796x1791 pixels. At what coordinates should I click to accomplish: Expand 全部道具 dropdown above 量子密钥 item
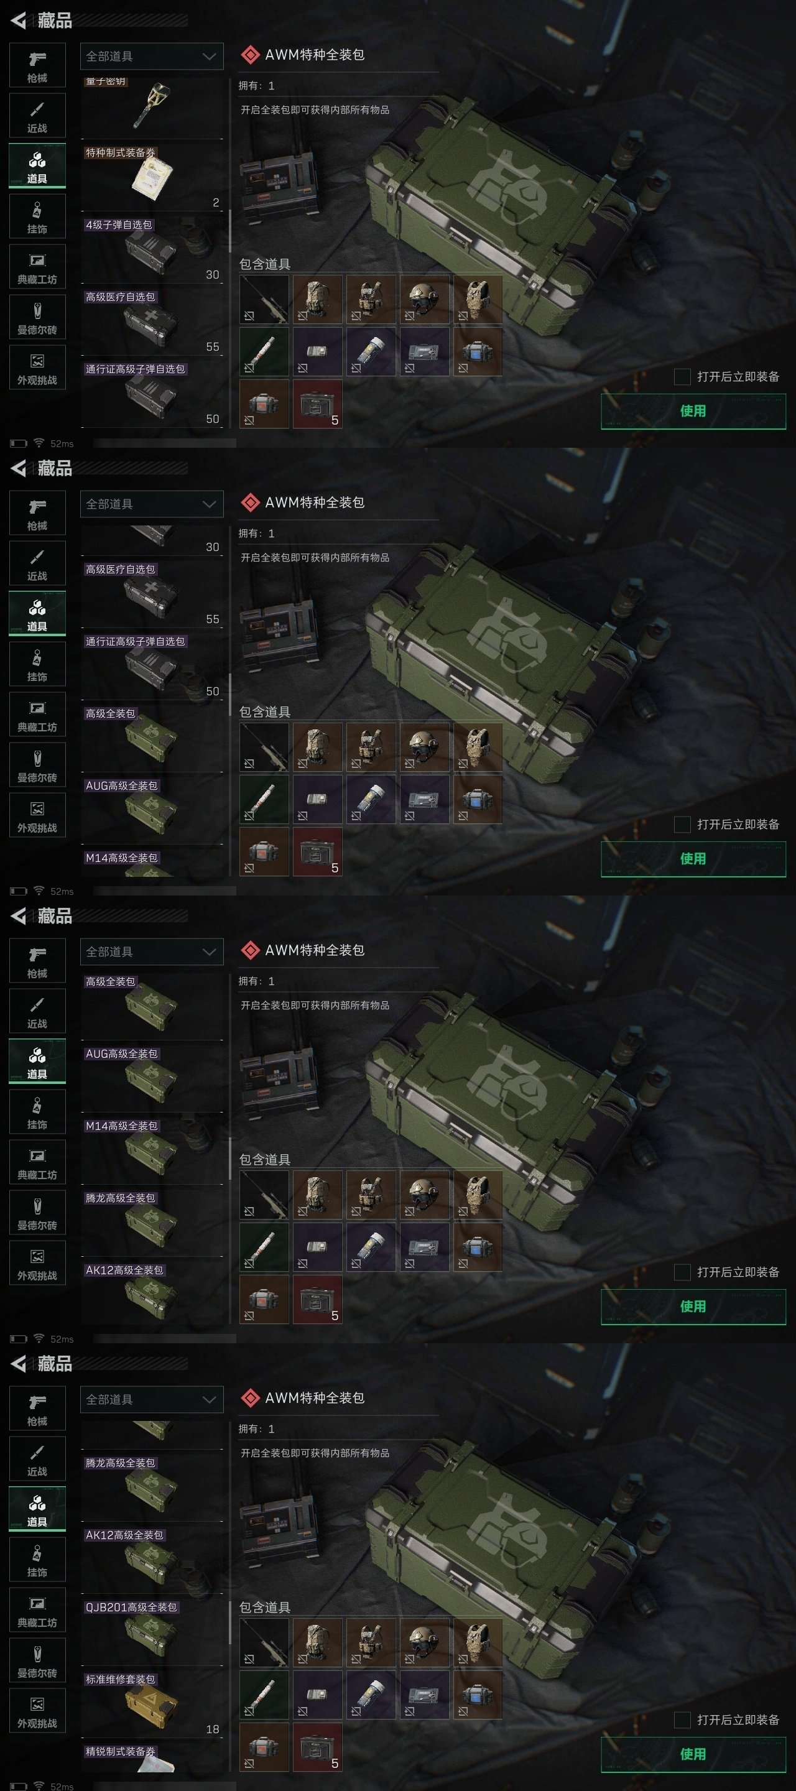pyautogui.click(x=152, y=57)
